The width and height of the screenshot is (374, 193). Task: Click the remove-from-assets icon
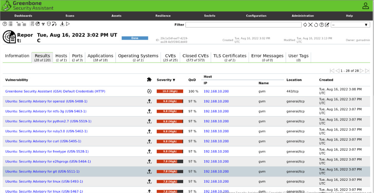24,24
